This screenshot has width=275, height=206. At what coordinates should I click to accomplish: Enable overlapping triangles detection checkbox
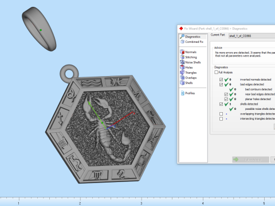coord(221,114)
